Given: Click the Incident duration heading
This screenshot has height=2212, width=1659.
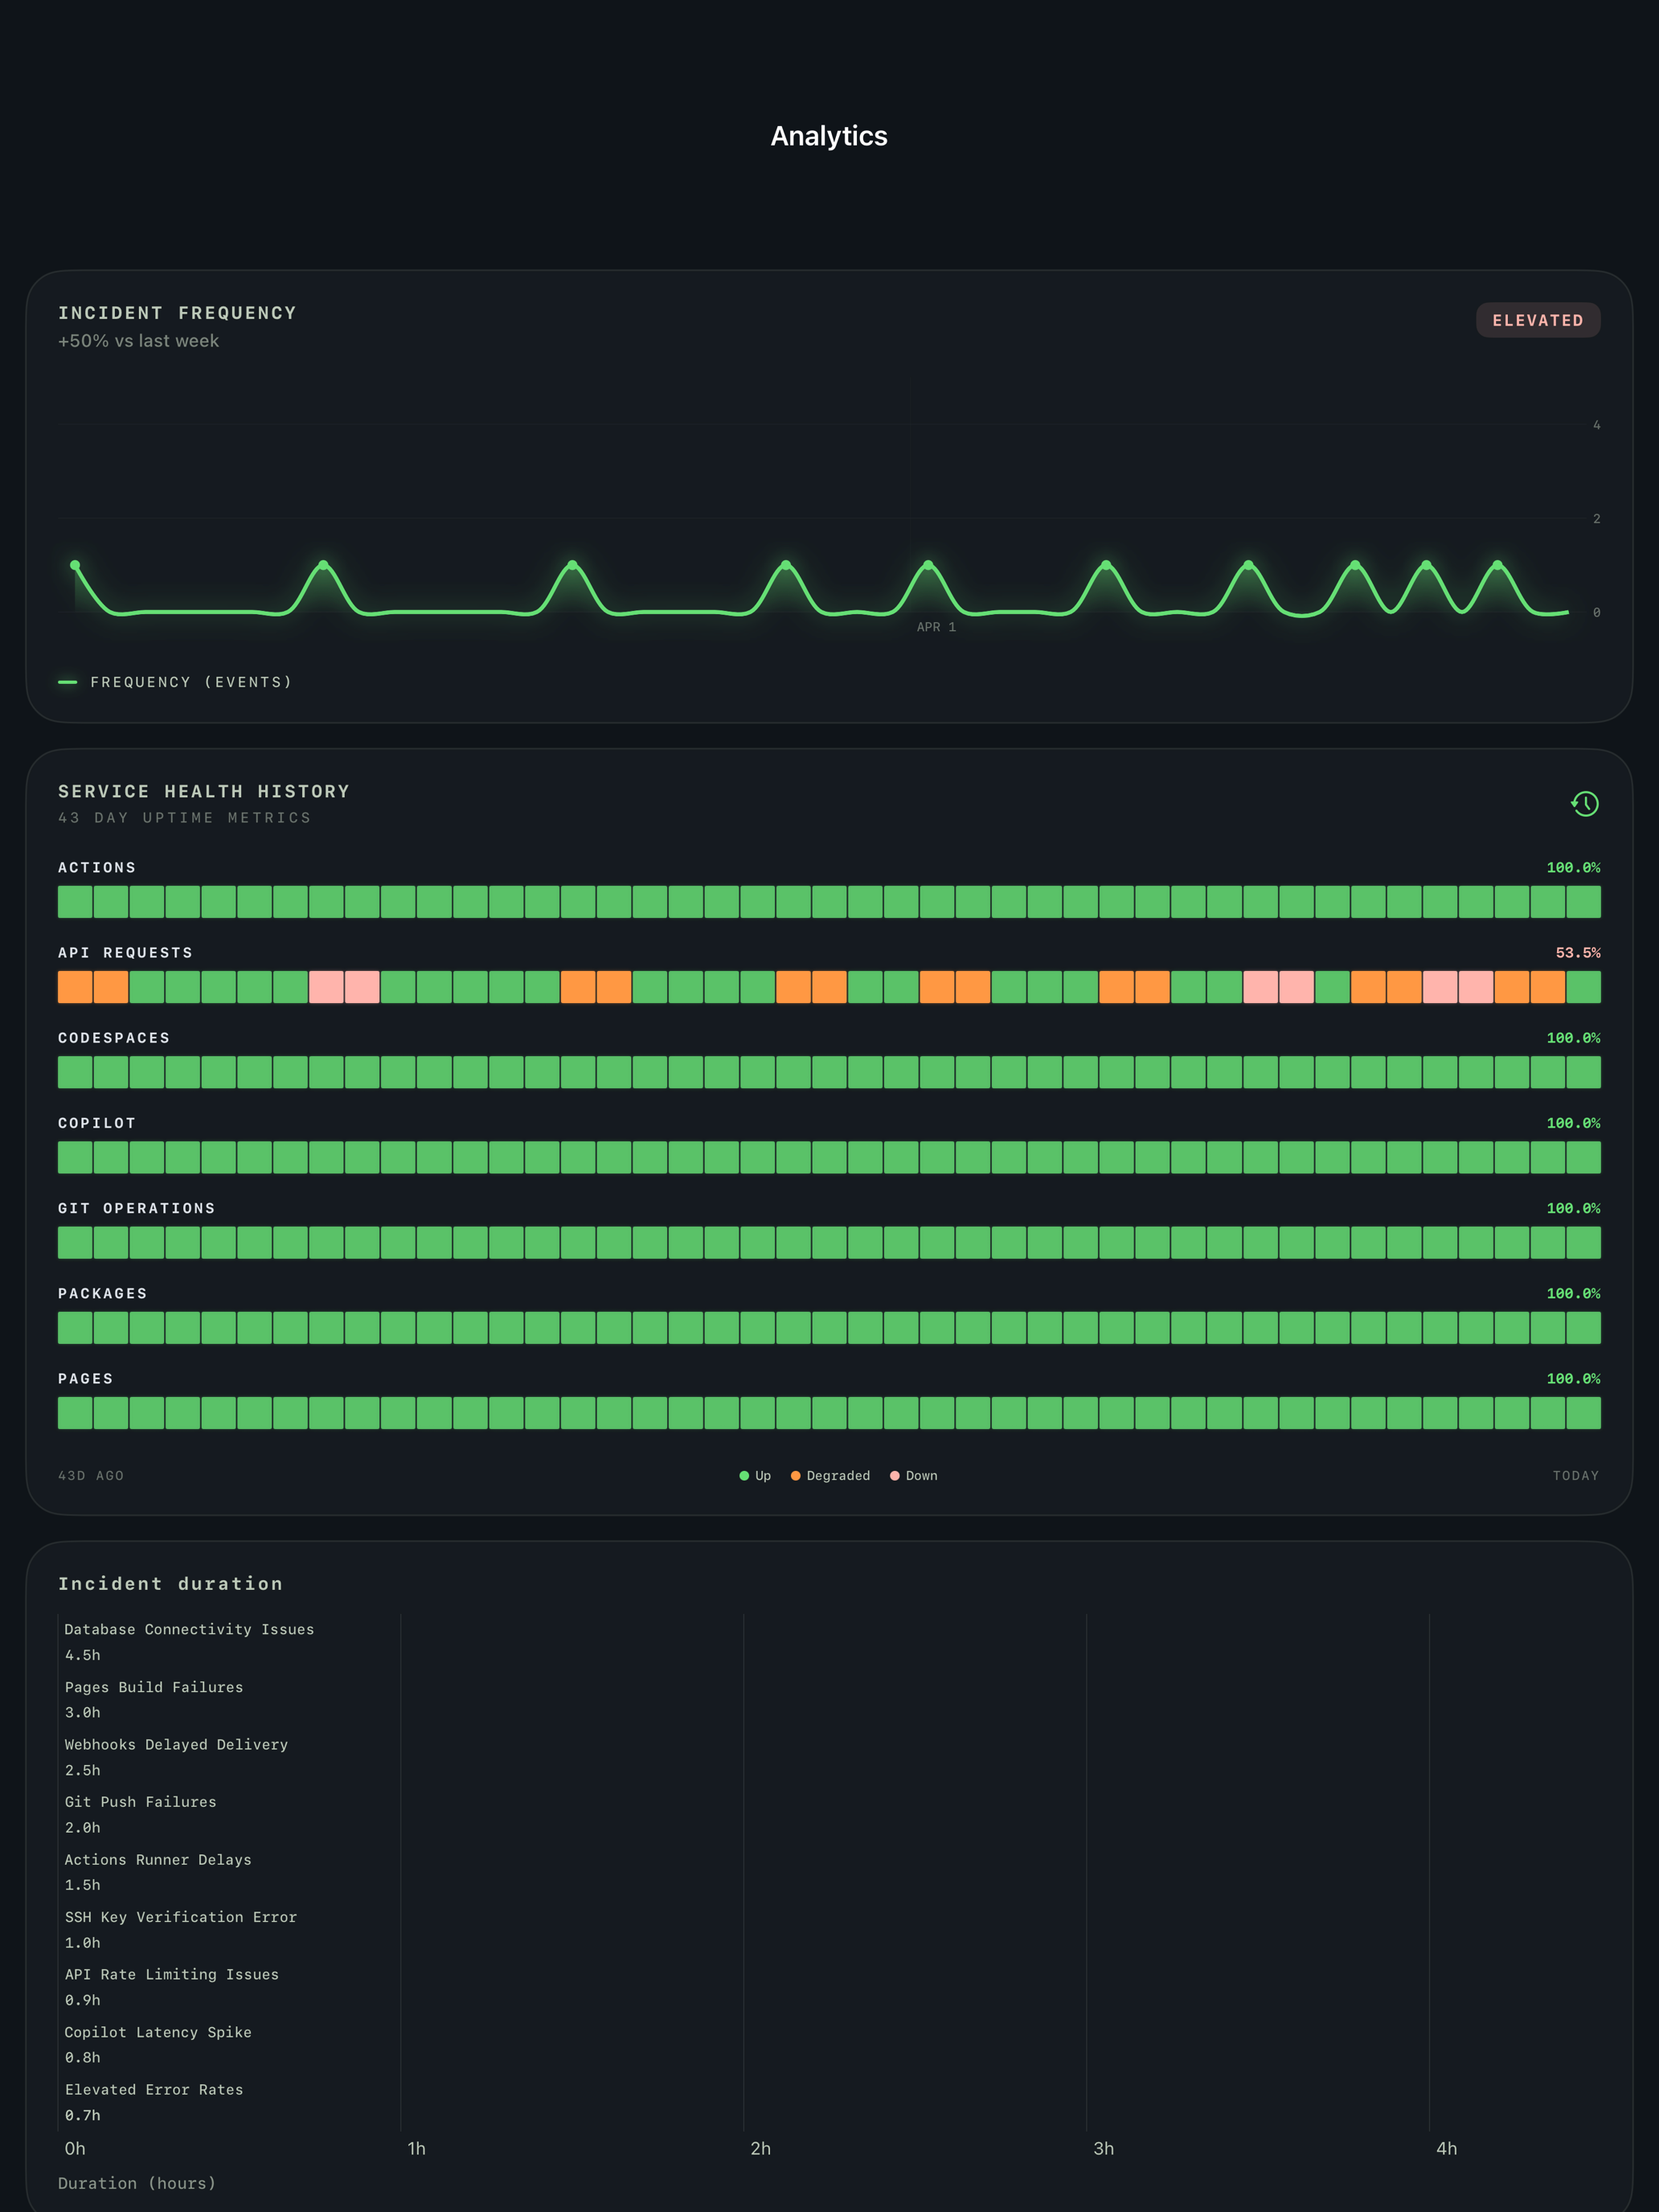Looking at the screenshot, I should pos(171,1583).
